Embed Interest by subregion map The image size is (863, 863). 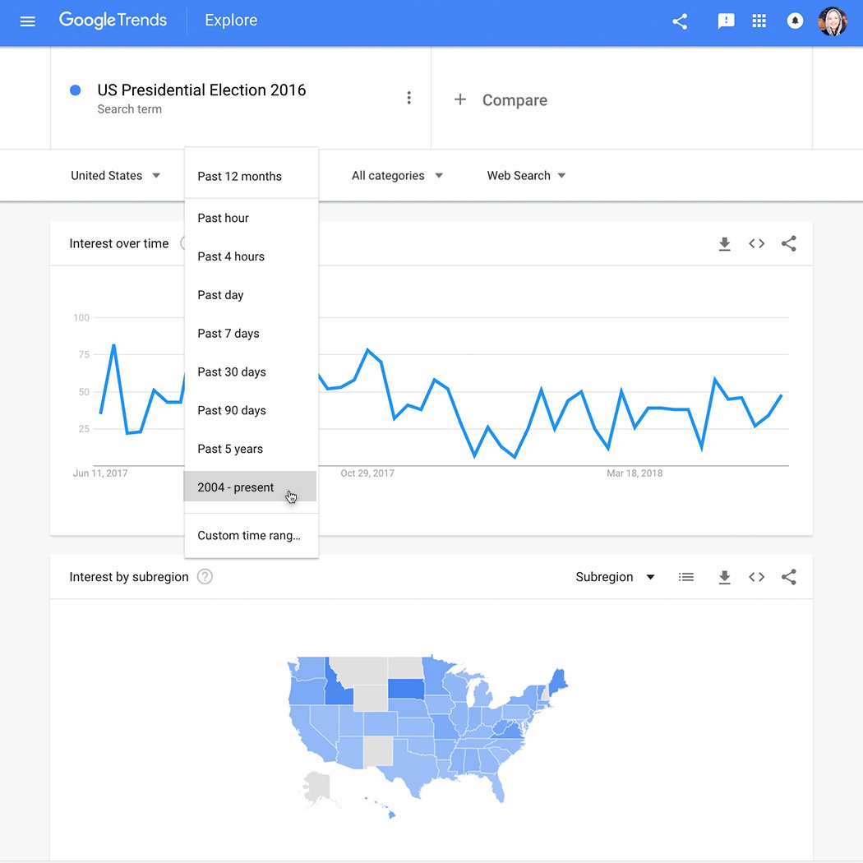(x=756, y=577)
